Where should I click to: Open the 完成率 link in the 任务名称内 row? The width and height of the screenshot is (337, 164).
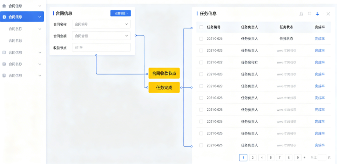click(x=320, y=62)
